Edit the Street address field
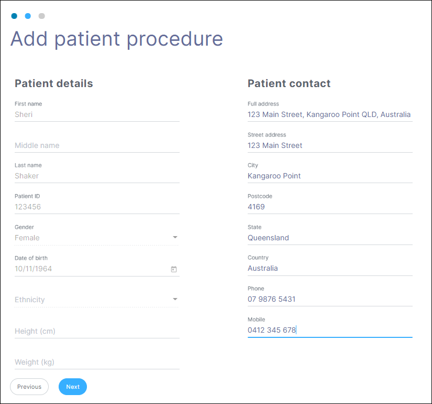 (329, 145)
